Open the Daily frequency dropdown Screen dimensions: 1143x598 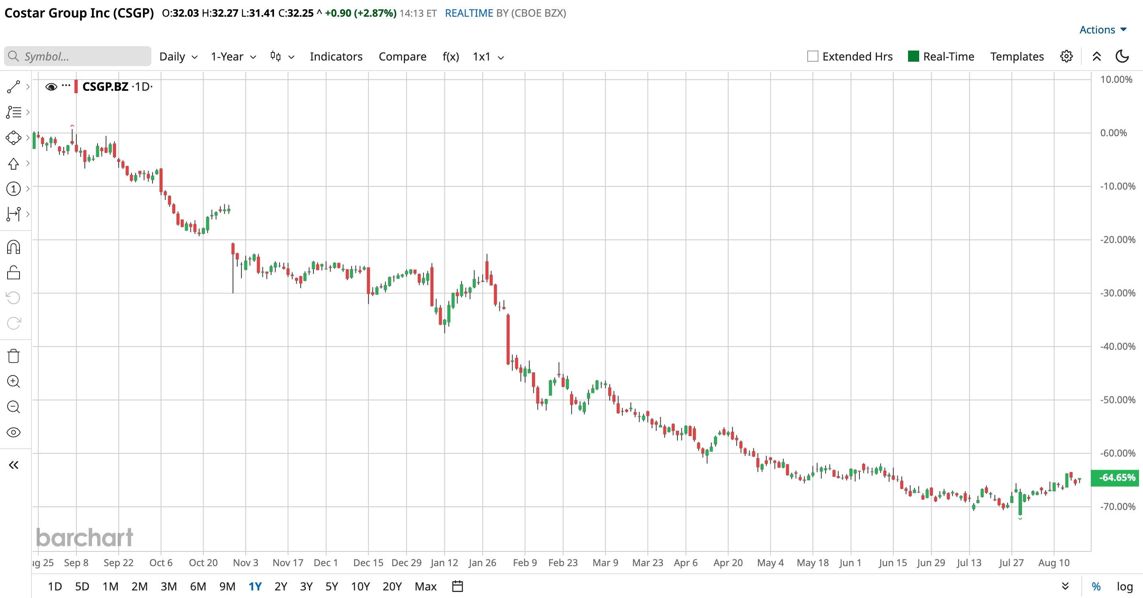click(x=178, y=57)
